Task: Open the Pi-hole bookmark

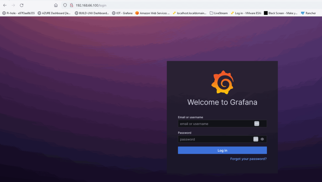Action: pos(19,13)
